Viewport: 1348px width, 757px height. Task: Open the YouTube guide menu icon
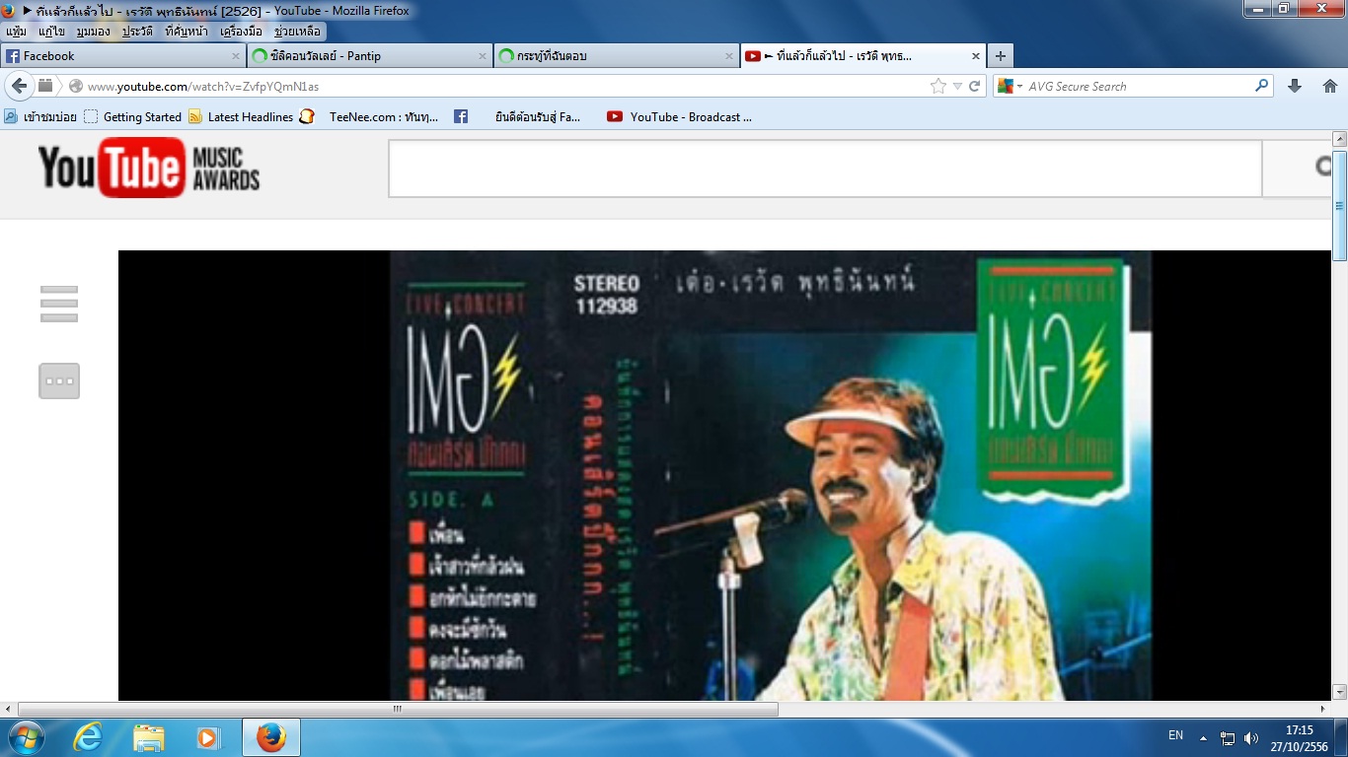(59, 304)
